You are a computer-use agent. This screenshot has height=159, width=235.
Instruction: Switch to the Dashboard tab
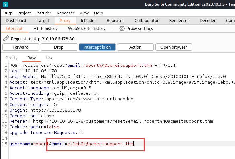pyautogui.click(x=16, y=20)
